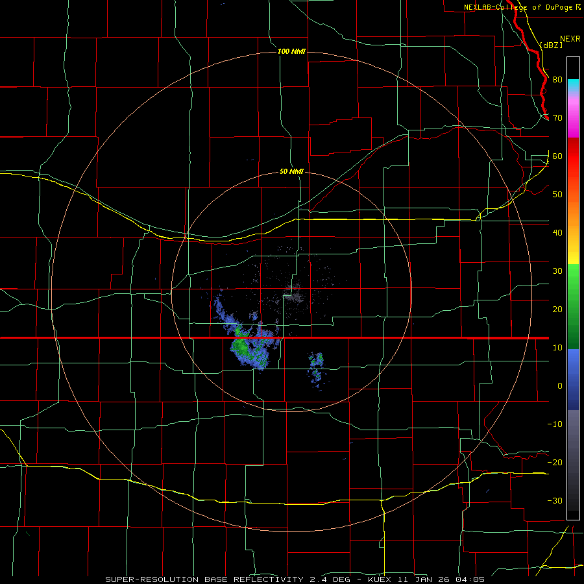Image resolution: width=584 pixels, height=584 pixels.
Task: Click the -20 value on dBZ scale
Action: pos(555,463)
